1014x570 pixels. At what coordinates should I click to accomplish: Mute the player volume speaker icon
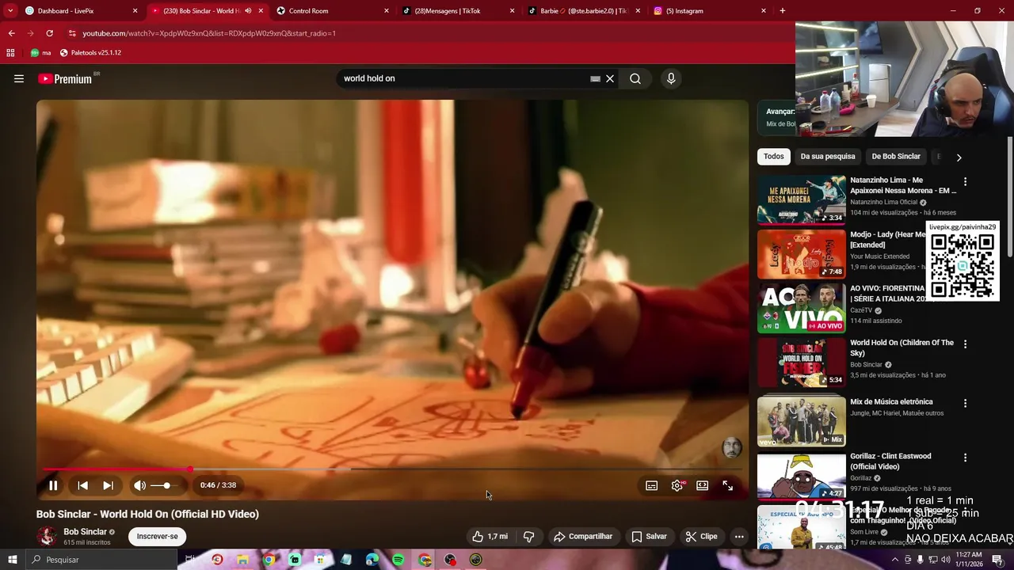139,485
